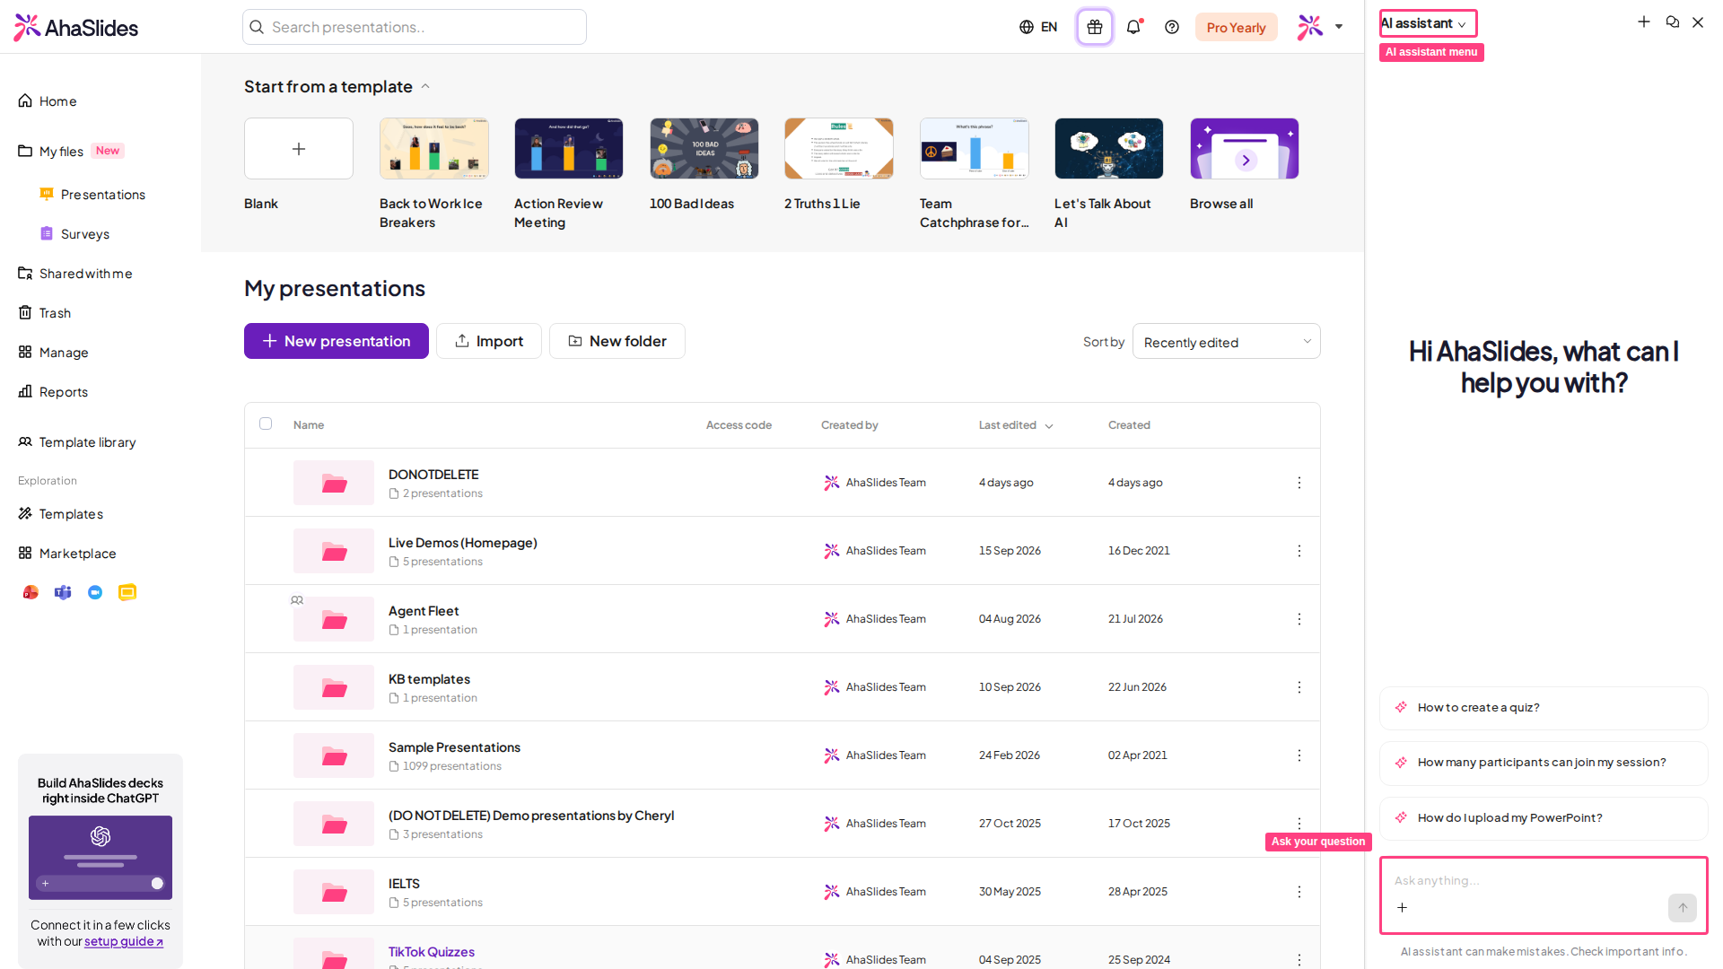Click the Browse all templates tile
This screenshot has width=1723, height=969.
1245,149
